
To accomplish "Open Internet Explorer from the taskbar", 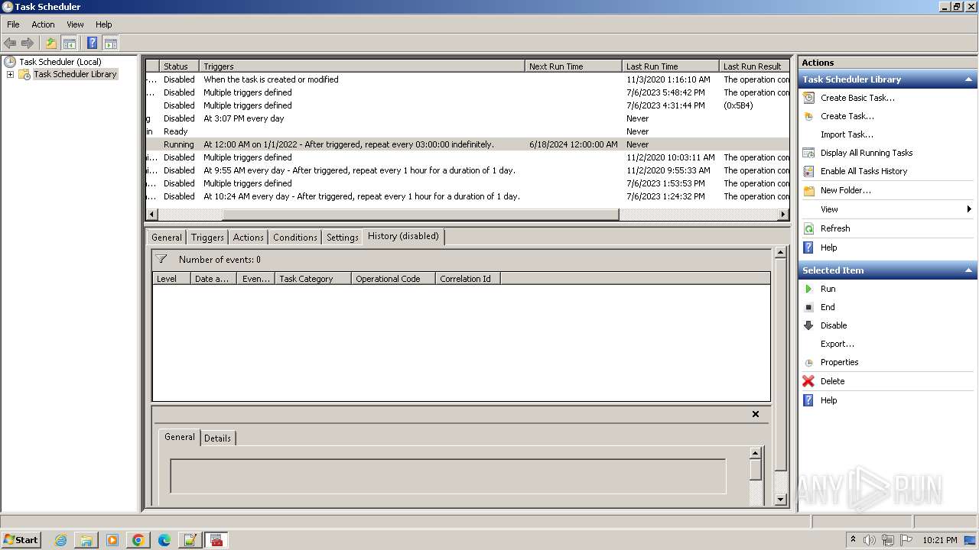I will tap(60, 540).
